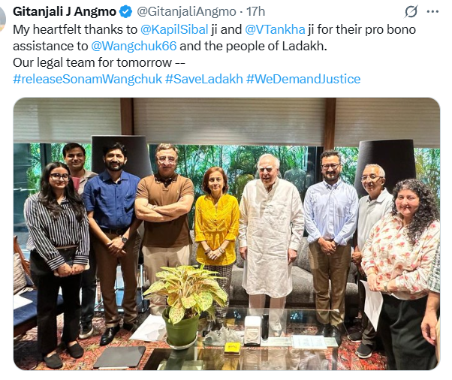Viewport: 452px width, 380px height.
Task: Click the 'Our legal team for tomorrow' text
Action: click(92, 62)
